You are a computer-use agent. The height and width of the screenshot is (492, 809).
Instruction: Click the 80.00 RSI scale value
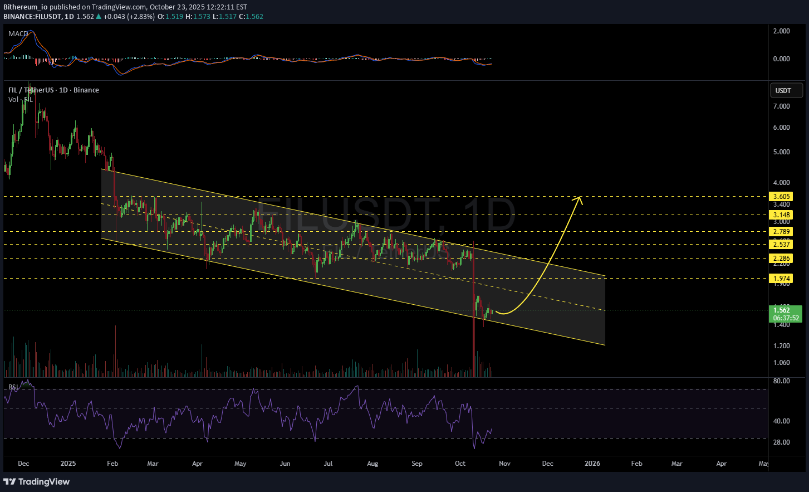coord(781,381)
